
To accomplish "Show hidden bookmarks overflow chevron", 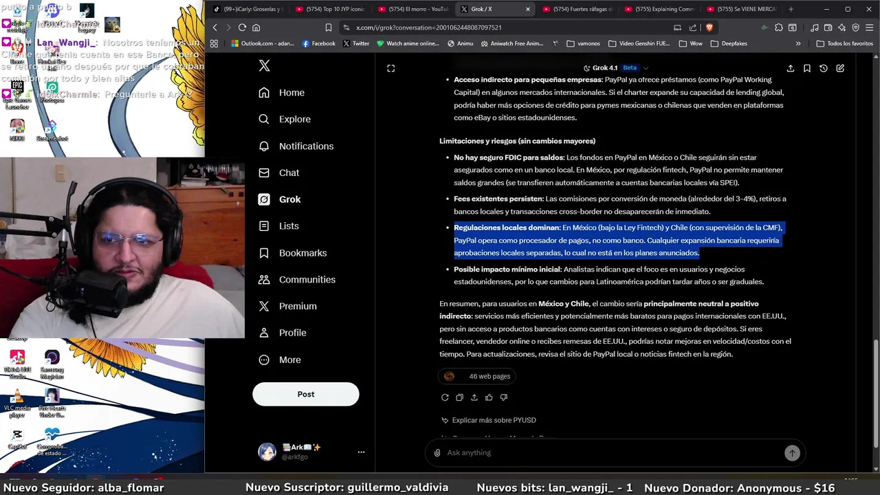I will click(x=798, y=43).
